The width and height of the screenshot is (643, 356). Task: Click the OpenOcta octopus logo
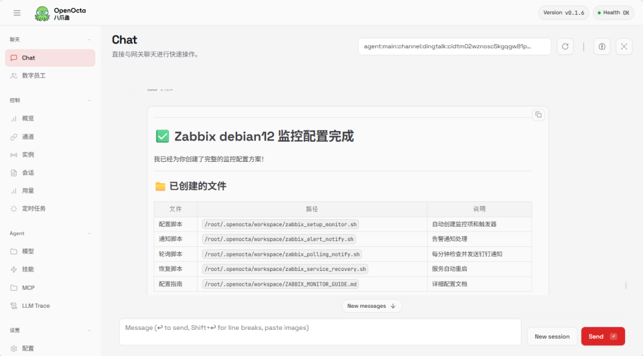[x=42, y=14]
